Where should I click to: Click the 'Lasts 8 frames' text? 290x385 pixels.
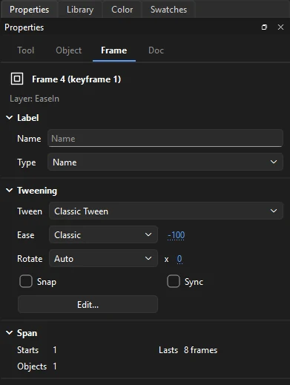point(188,350)
